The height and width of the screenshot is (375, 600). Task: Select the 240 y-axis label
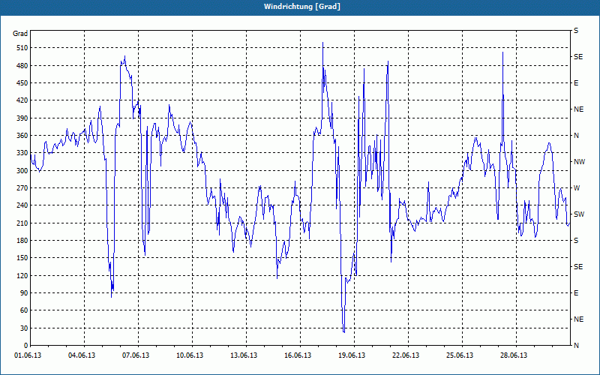22,205
